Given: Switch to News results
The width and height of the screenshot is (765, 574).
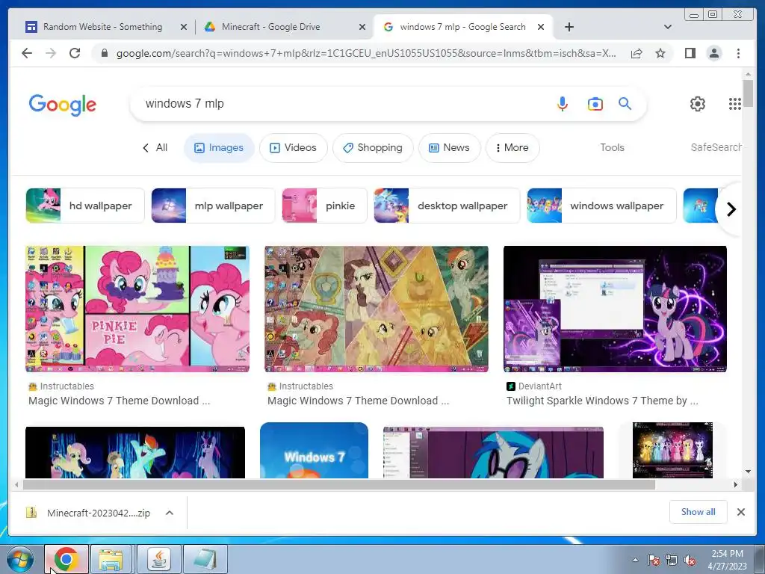Looking at the screenshot, I should point(449,147).
